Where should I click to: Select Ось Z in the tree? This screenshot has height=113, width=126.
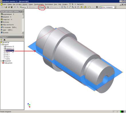(7, 57)
